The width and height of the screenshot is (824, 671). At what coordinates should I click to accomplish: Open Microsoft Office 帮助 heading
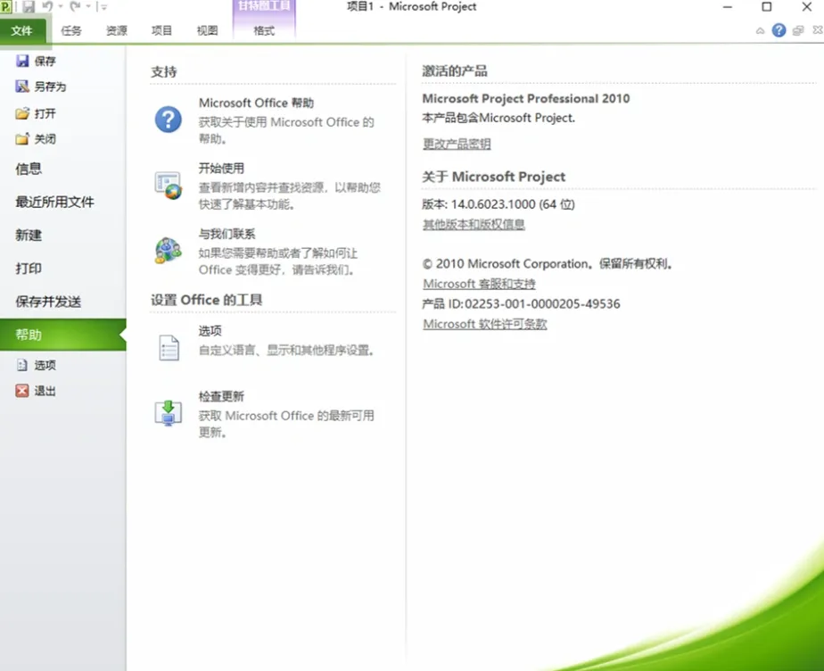[x=256, y=104]
